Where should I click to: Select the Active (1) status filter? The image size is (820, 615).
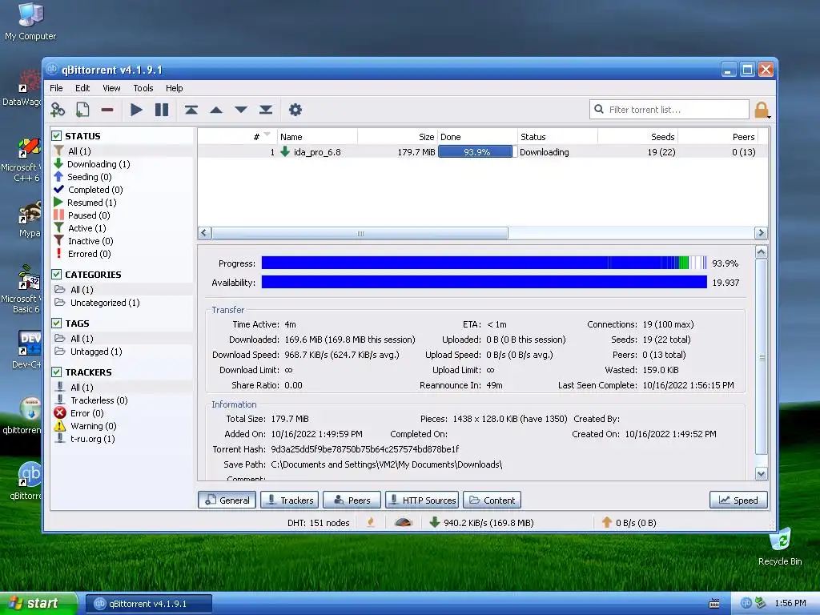coord(86,228)
